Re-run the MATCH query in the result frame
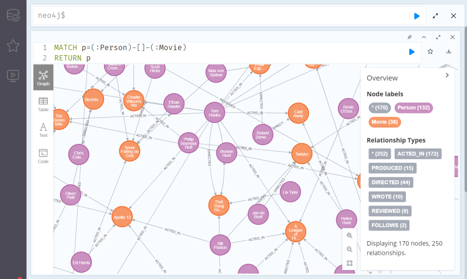The height and width of the screenshot is (279, 467). [412, 52]
